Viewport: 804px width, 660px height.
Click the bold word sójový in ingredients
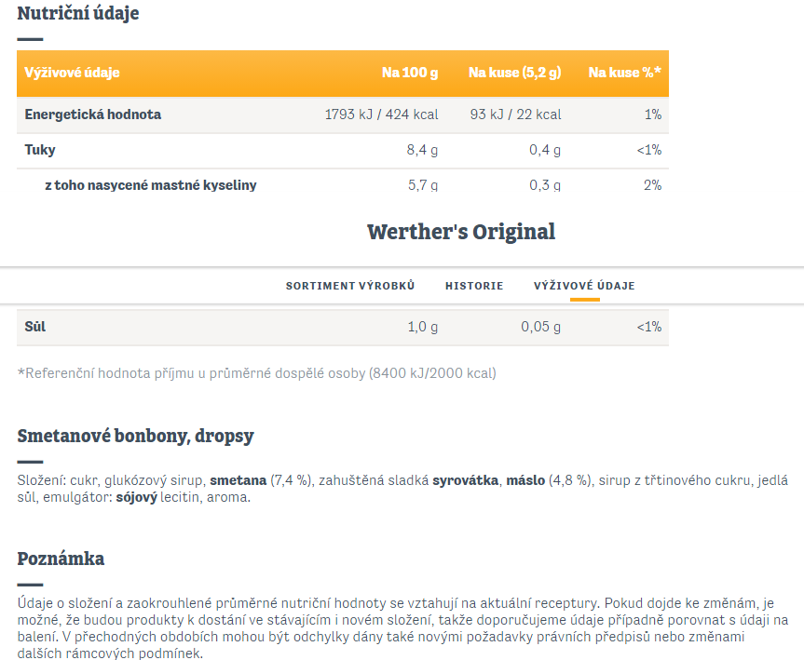[136, 497]
